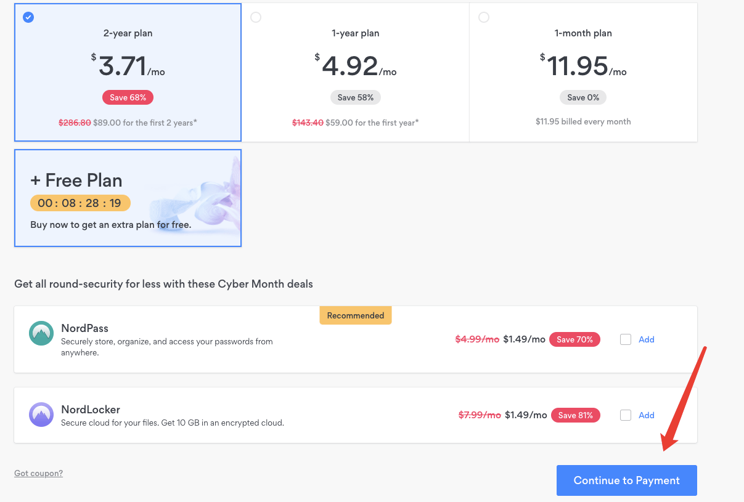Click the Save 0% badge
This screenshot has width=744, height=502.
[x=583, y=97]
